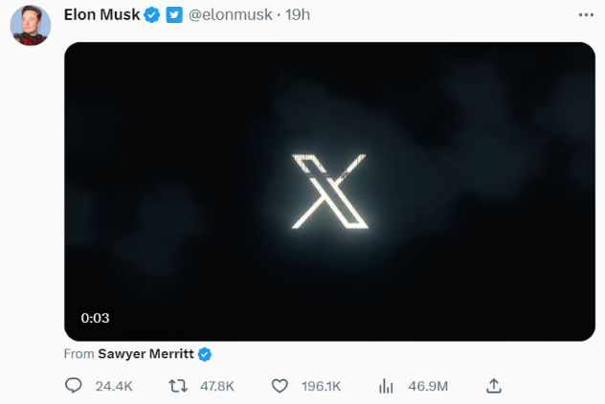Click the 24.4K reply count
This screenshot has height=404, width=605.
[114, 387]
